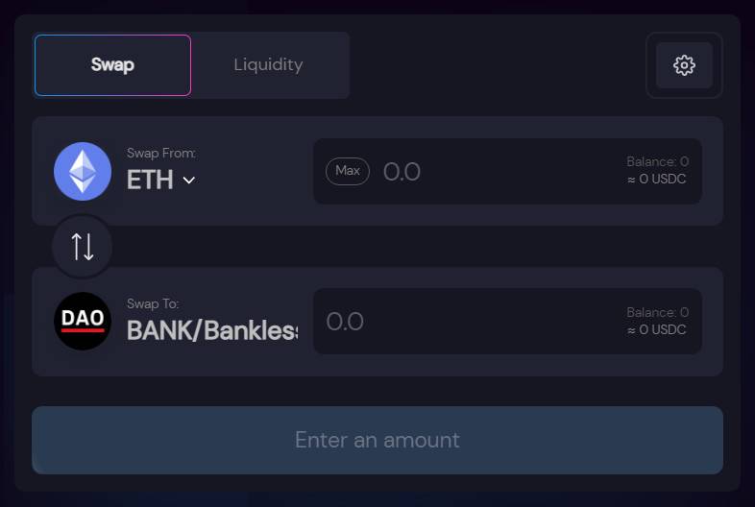This screenshot has height=507, width=755.
Task: Click the Swap From balance text
Action: click(x=657, y=162)
